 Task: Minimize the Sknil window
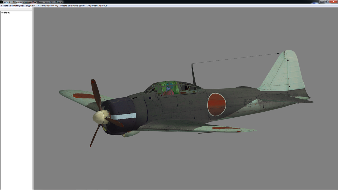coord(322,2)
